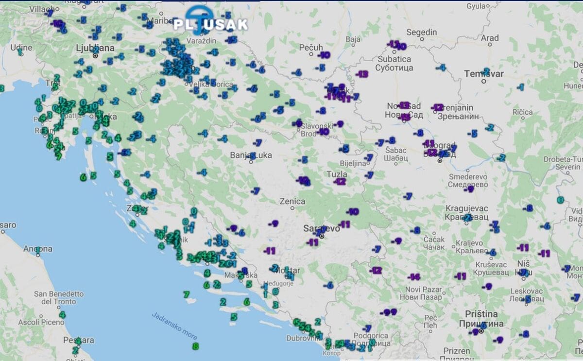583x361 pixels.
Task: Select the Banja Luka city label
Action: click(251, 155)
